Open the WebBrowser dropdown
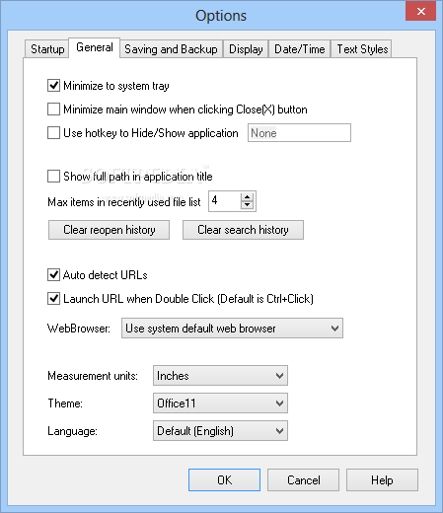 point(232,328)
